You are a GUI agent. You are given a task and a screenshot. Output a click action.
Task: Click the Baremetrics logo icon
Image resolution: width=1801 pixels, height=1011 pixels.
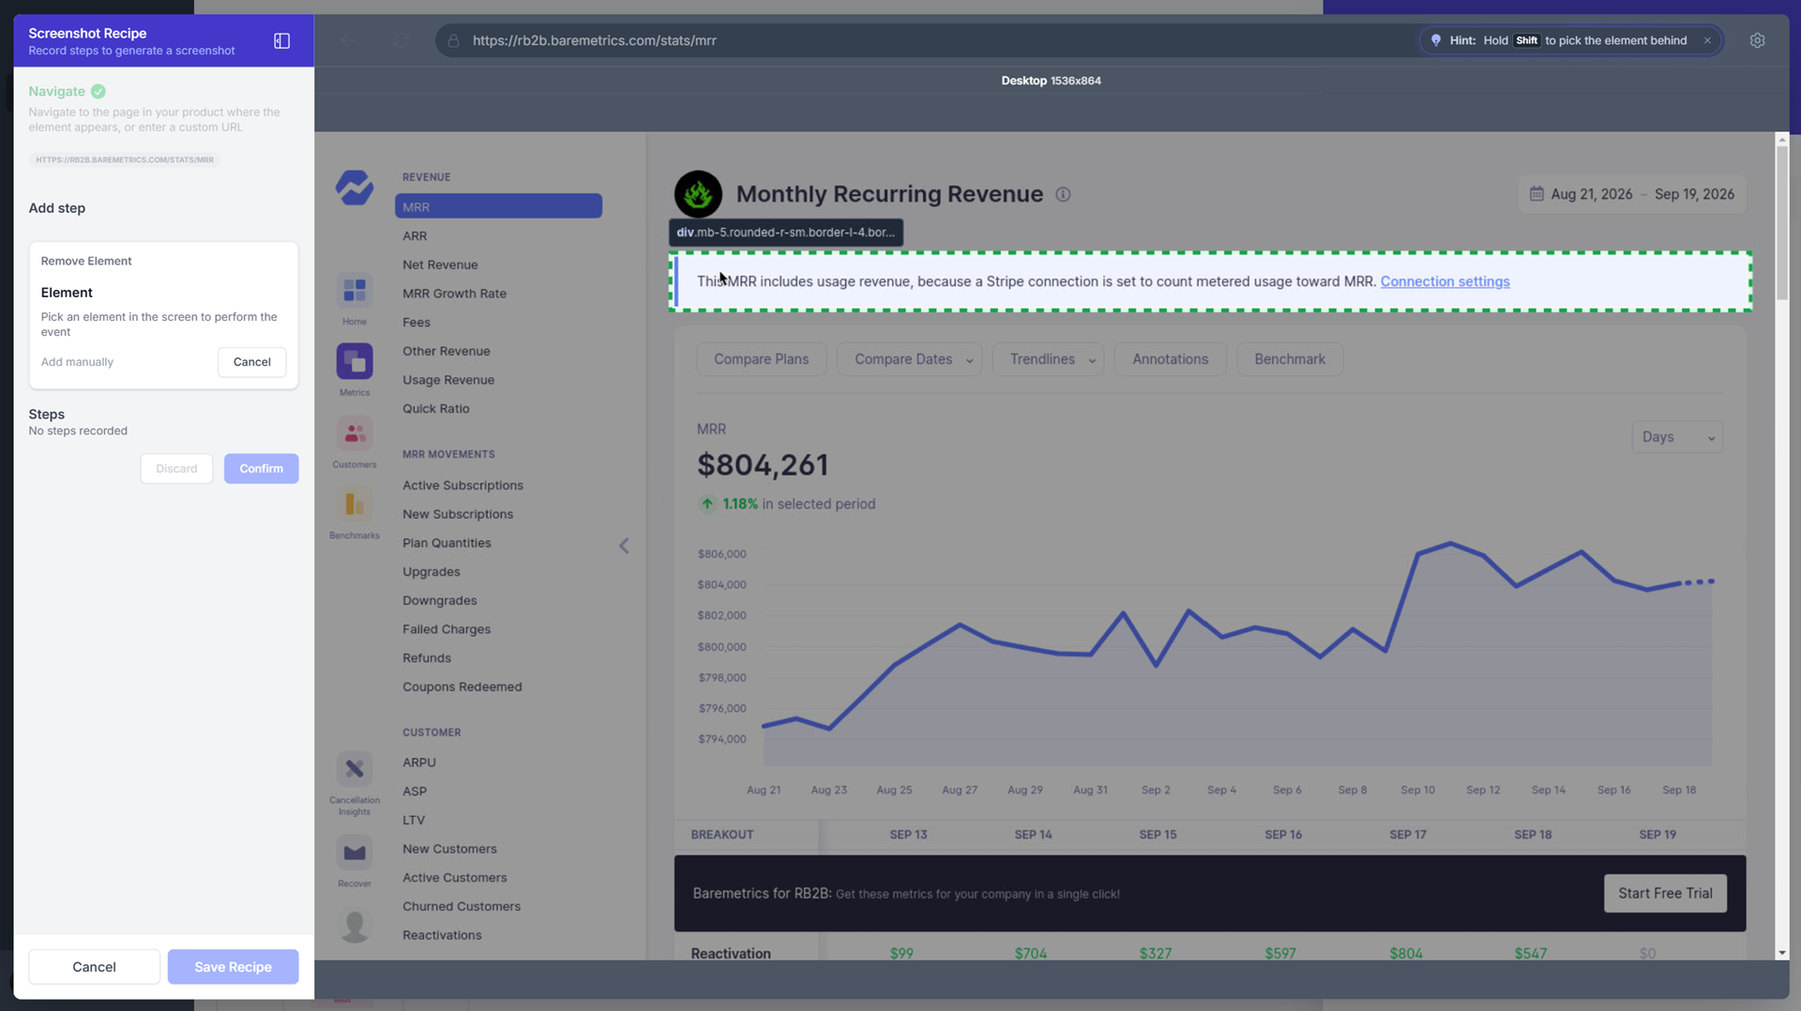pos(355,188)
